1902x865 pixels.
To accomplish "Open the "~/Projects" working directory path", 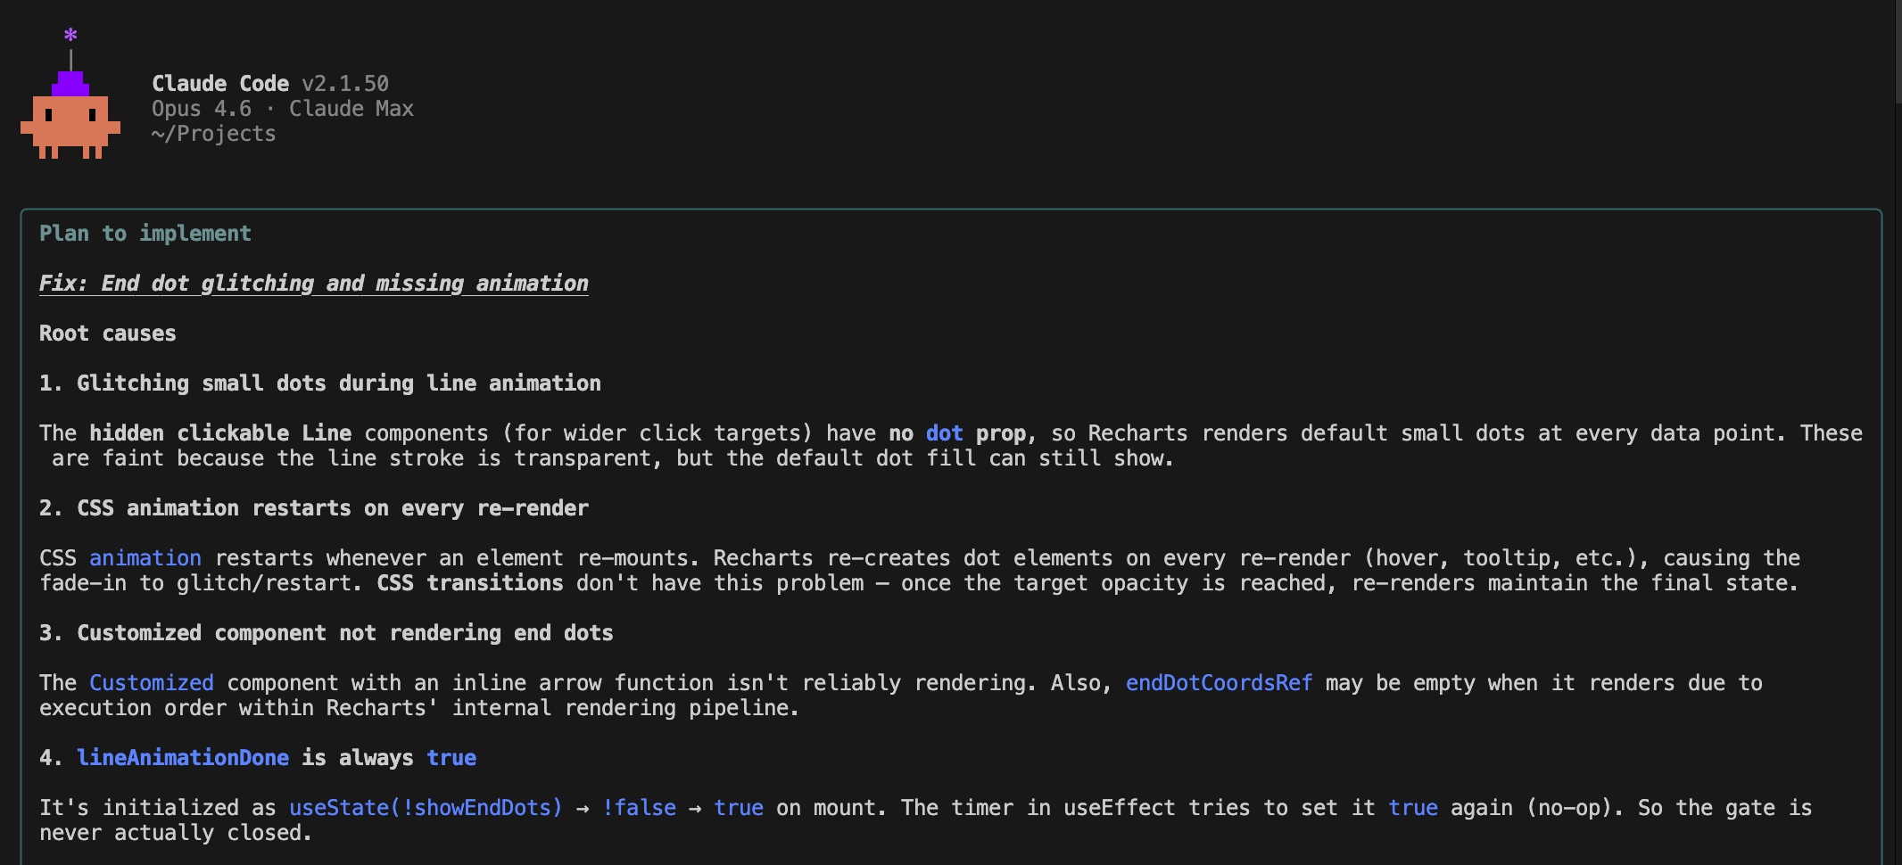I will coord(213,133).
